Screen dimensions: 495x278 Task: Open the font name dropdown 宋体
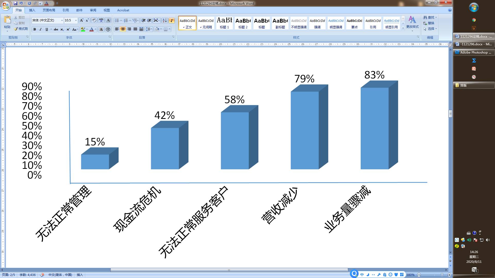62,20
